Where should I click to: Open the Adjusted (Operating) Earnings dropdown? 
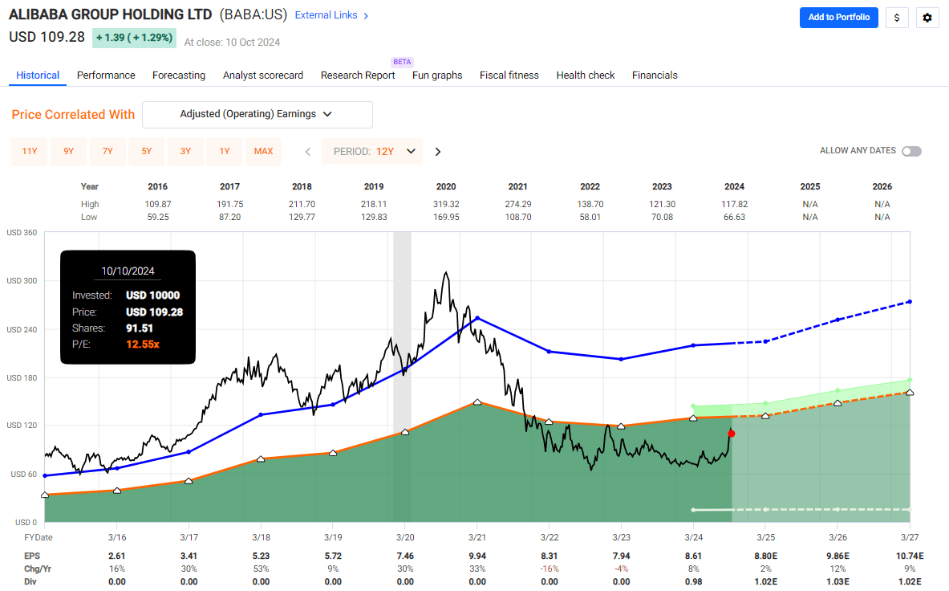257,114
